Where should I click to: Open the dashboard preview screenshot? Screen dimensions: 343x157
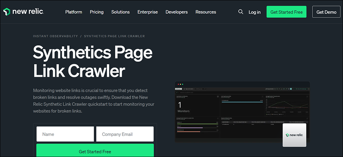243,112
